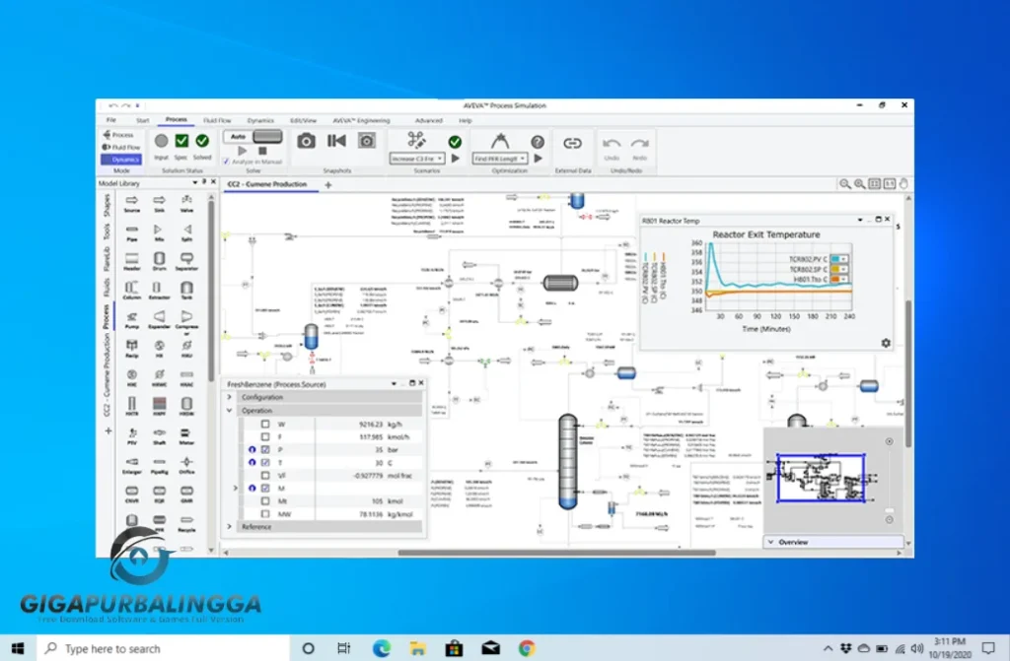
Task: Open the External Data link icon
Action: pyautogui.click(x=573, y=143)
